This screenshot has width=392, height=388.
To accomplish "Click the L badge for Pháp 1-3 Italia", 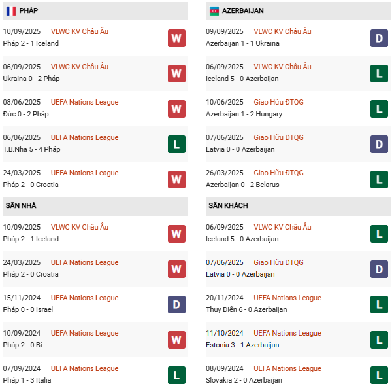I will click(x=176, y=375).
